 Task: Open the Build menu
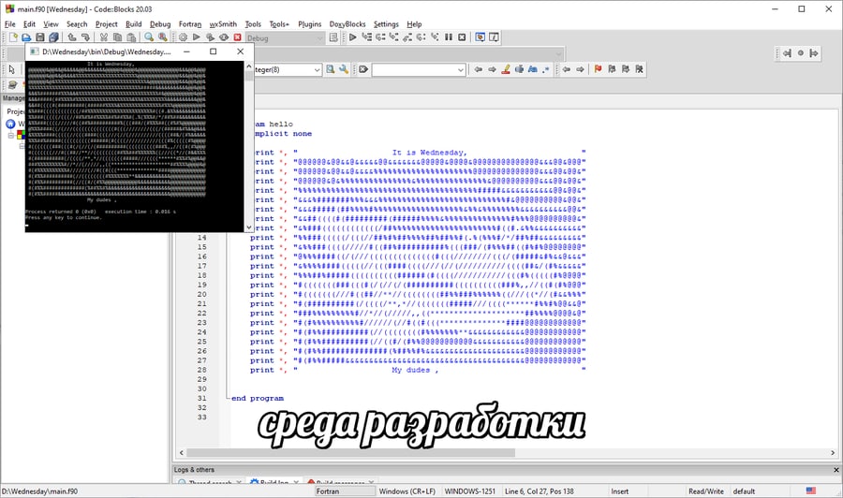point(133,24)
